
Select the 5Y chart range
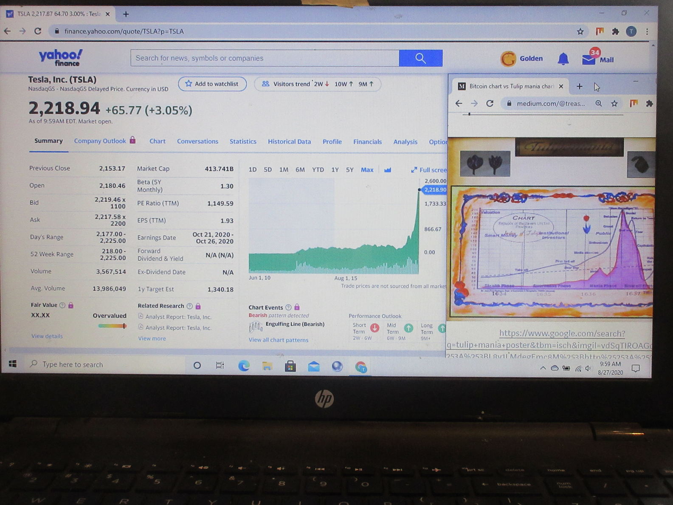pos(350,169)
